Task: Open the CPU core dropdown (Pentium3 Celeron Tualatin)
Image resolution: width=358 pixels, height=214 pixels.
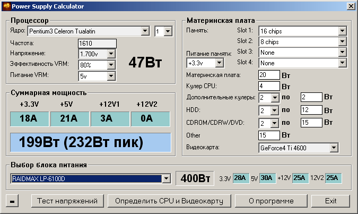Action: click(x=89, y=31)
